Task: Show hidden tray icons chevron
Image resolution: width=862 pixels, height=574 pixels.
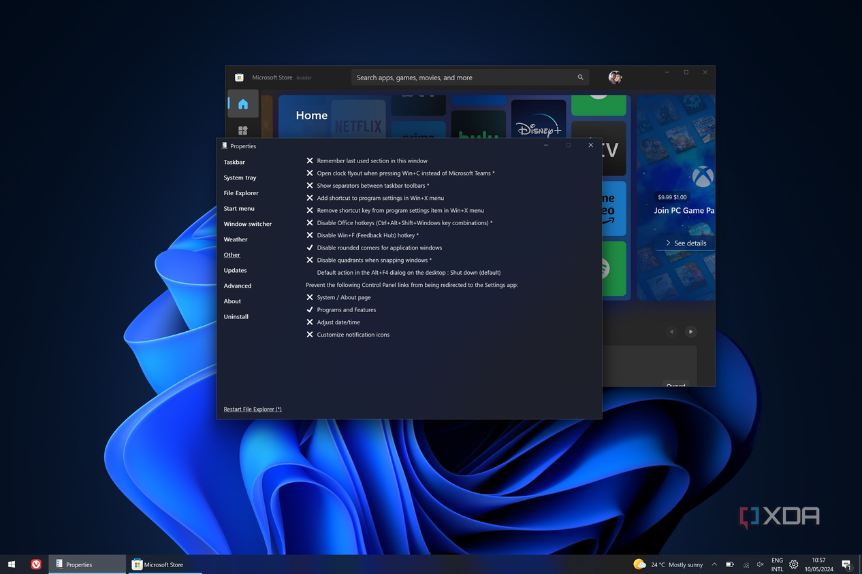Action: (x=714, y=564)
